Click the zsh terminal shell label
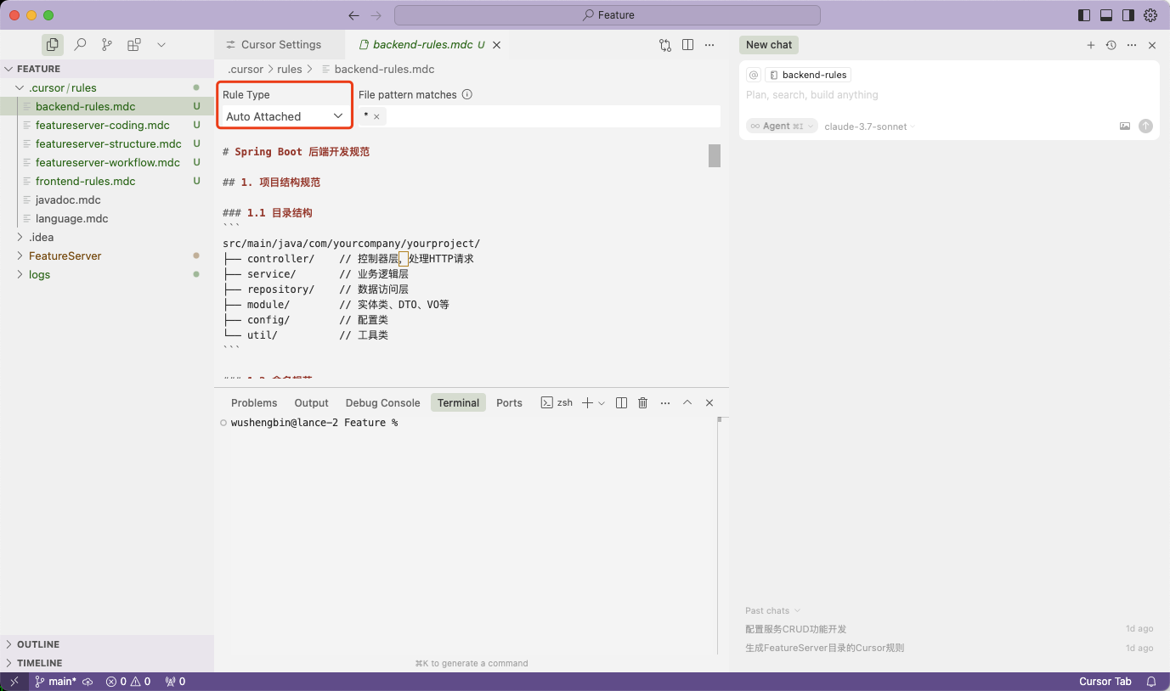 click(557, 402)
